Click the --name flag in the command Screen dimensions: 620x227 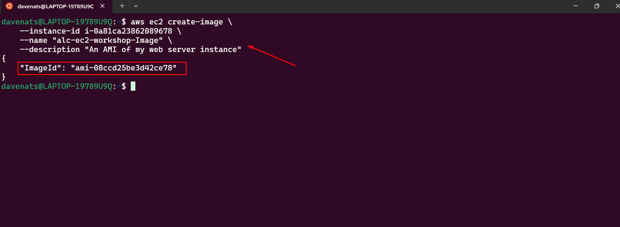tap(34, 41)
